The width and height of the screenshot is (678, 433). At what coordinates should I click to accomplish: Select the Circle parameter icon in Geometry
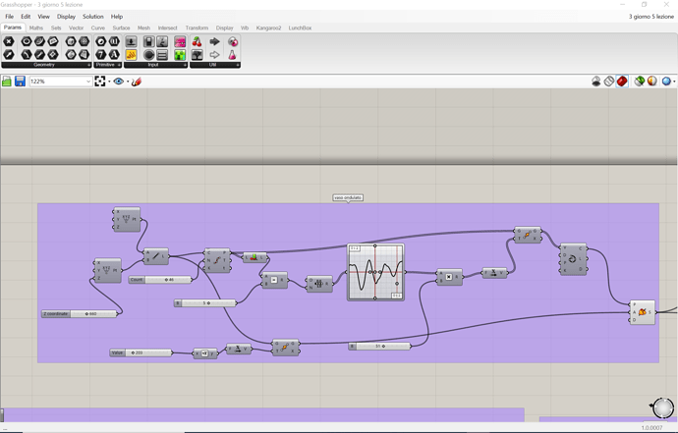[27, 41]
